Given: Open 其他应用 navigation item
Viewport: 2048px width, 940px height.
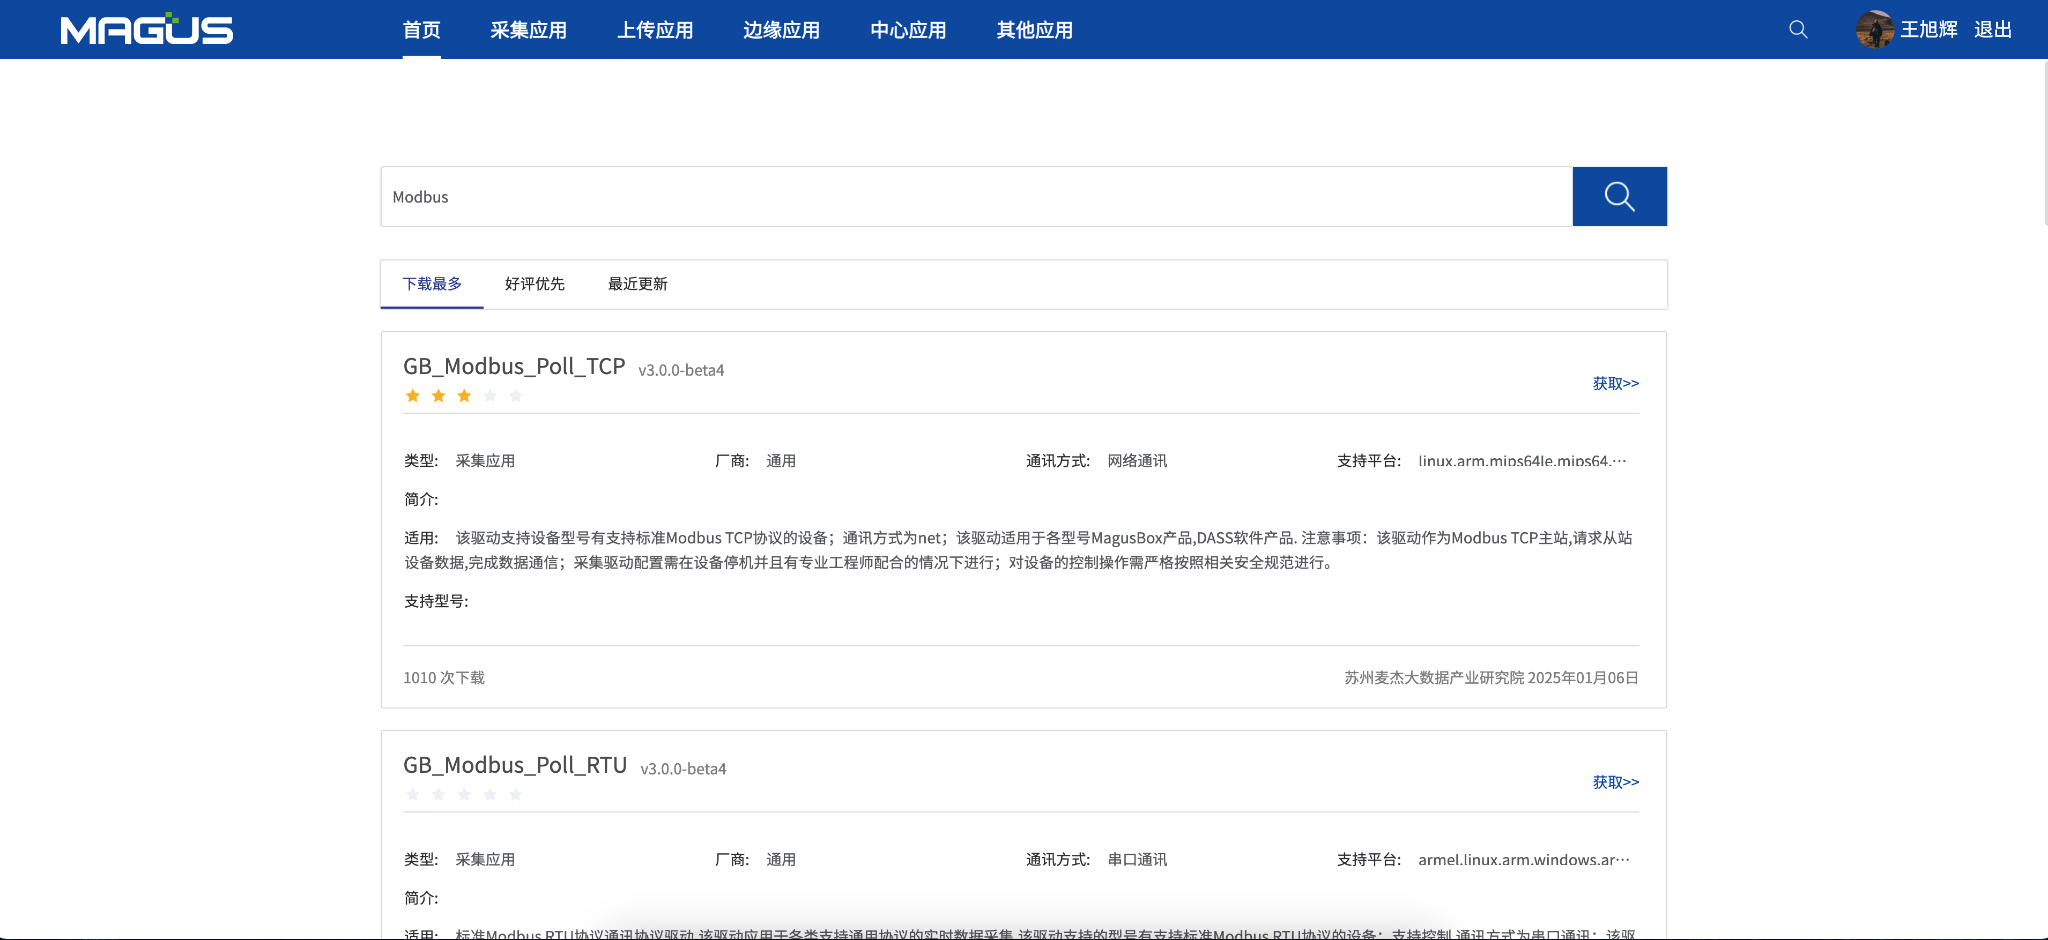Looking at the screenshot, I should pos(1034,30).
